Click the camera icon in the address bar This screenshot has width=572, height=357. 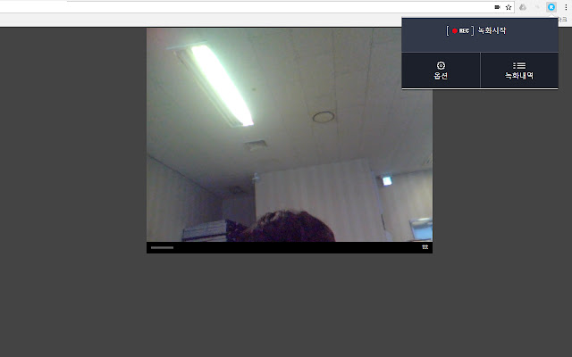497,6
